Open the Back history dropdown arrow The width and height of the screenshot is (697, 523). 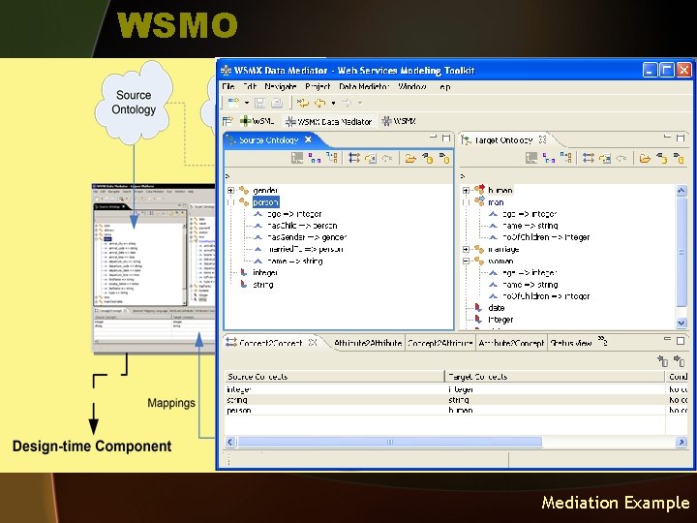point(333,104)
